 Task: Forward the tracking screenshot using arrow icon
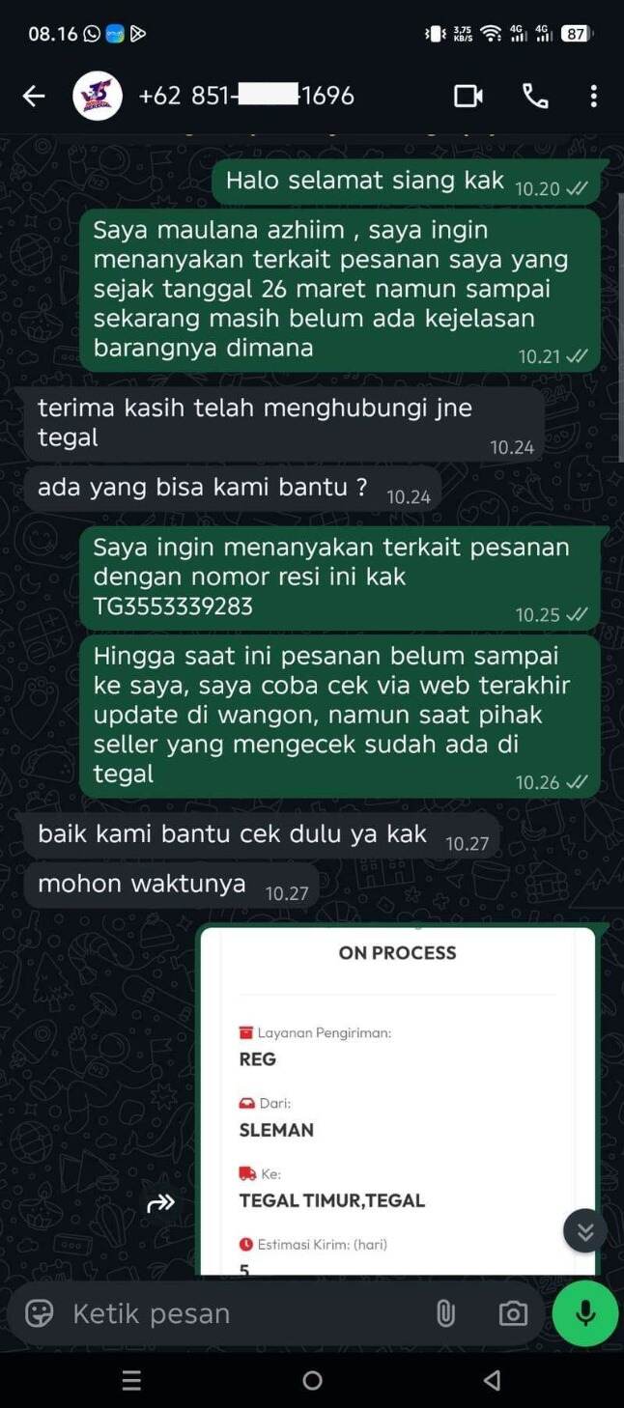(160, 1202)
